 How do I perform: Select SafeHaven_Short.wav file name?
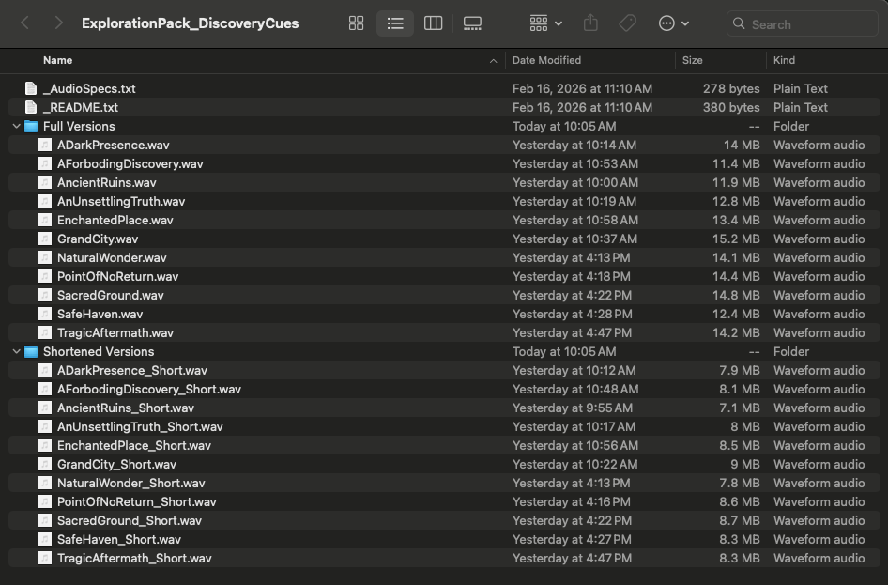[x=119, y=539]
